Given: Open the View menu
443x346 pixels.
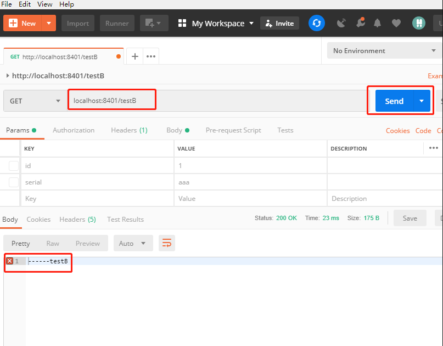Looking at the screenshot, I should click(44, 4).
